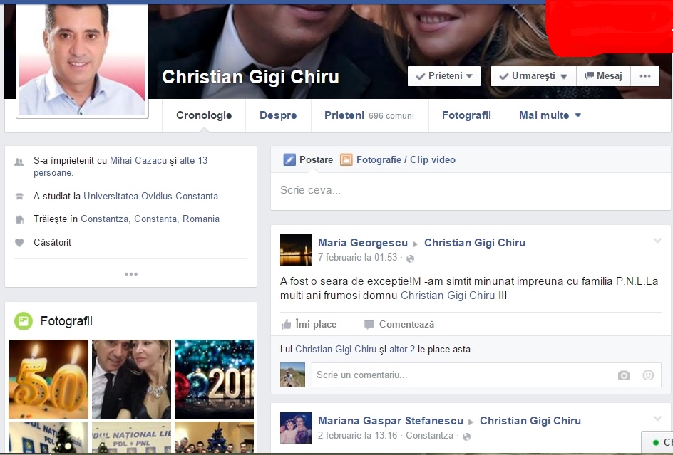The width and height of the screenshot is (673, 455).
Task: Switch to the Cronologie tab
Action: [204, 115]
